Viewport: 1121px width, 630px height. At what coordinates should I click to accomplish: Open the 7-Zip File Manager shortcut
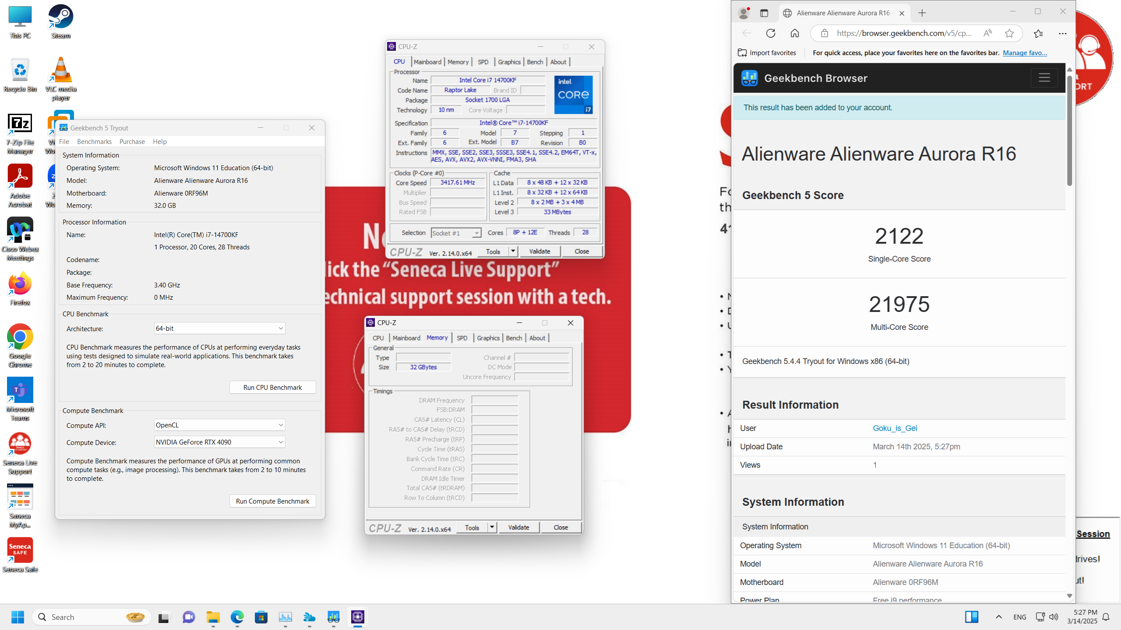pos(20,133)
